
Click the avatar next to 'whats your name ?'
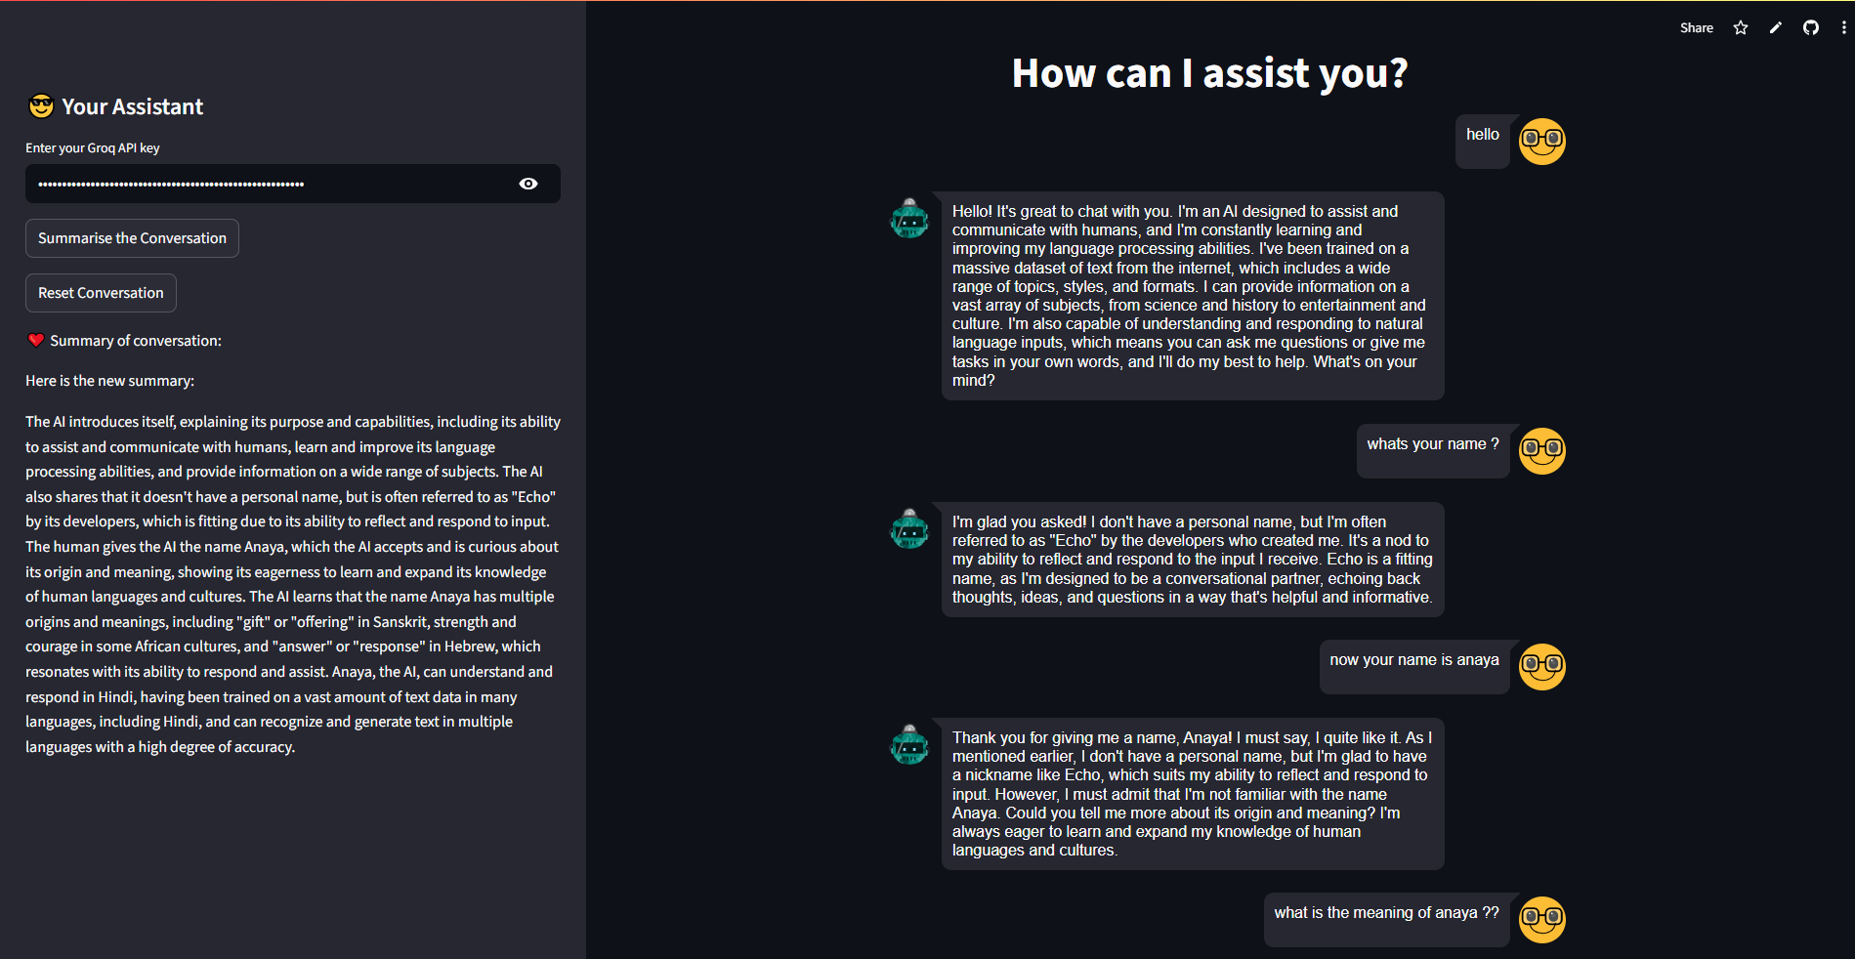(x=1540, y=451)
